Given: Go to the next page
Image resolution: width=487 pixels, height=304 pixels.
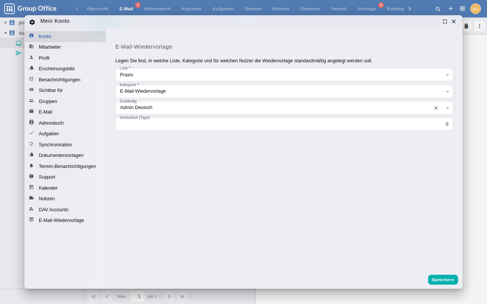Looking at the screenshot, I should (169, 296).
